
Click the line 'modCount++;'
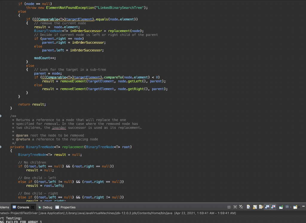tap(45, 58)
